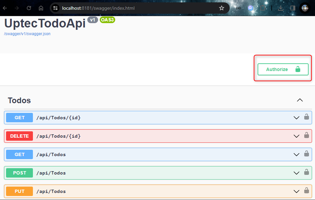Click the lock icon on DELETE /api/Todos/{id}

click(306, 135)
